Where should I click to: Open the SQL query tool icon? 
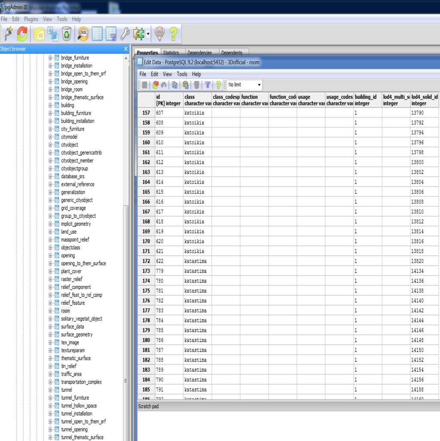83,34
